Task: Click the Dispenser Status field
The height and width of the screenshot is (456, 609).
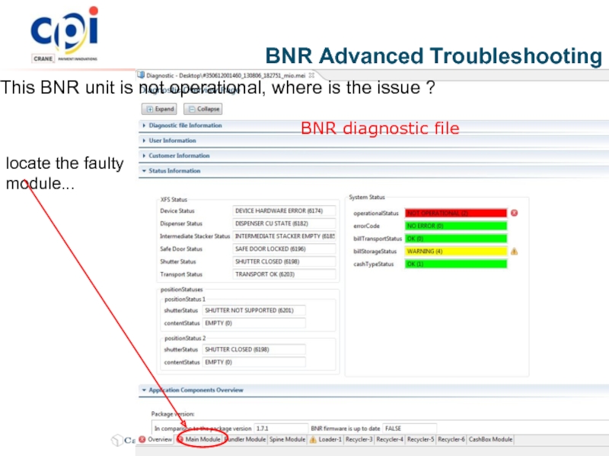Action: [x=284, y=223]
